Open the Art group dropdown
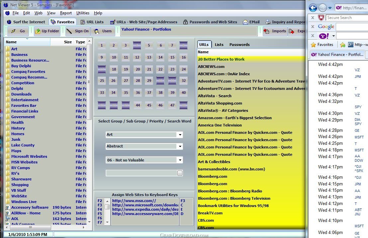The image size is (368, 238). 180,135
